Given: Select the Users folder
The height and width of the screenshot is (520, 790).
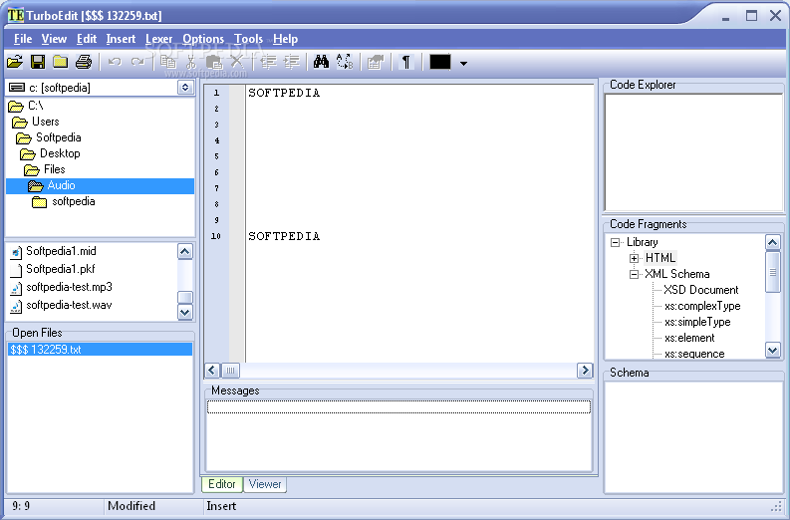Looking at the screenshot, I should coord(45,122).
